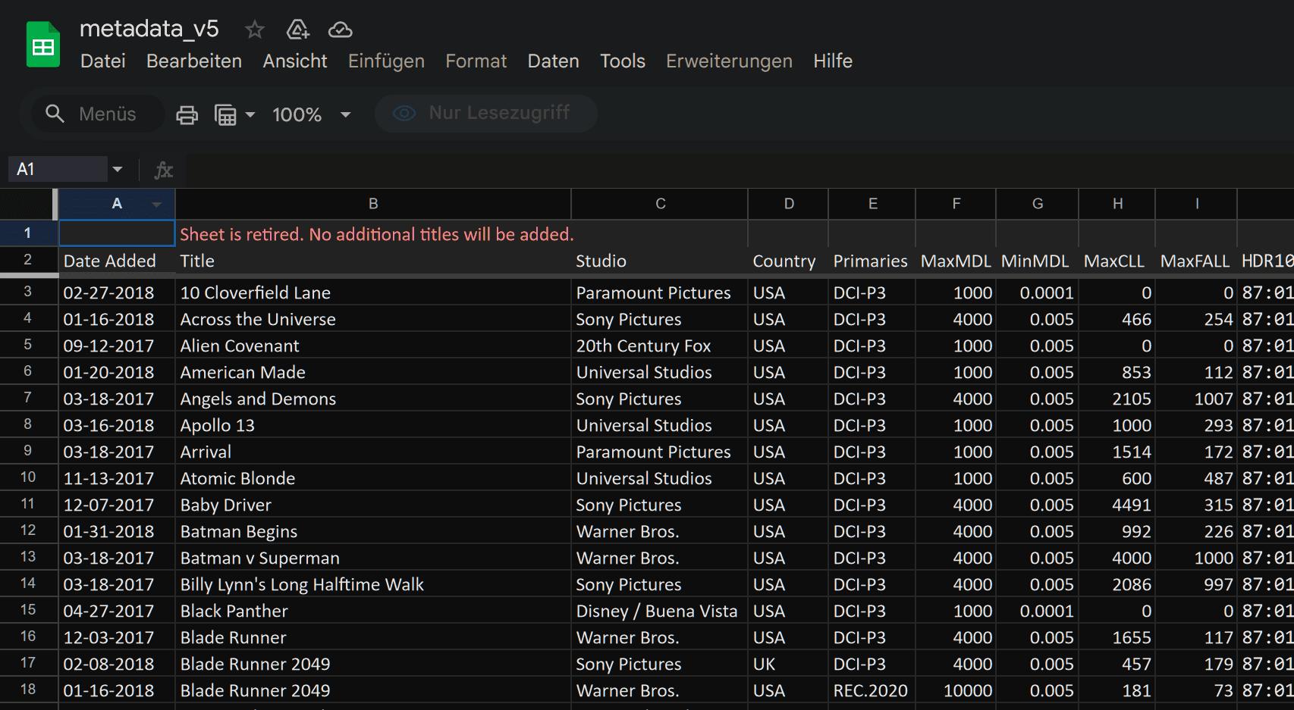The width and height of the screenshot is (1294, 710).
Task: Click the search Menüs magnifier icon
Action: 55,114
